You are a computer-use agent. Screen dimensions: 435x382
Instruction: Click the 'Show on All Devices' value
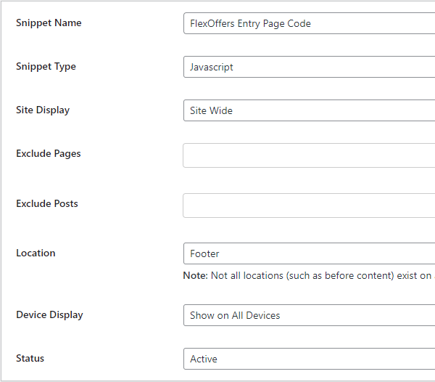pyautogui.click(x=235, y=315)
